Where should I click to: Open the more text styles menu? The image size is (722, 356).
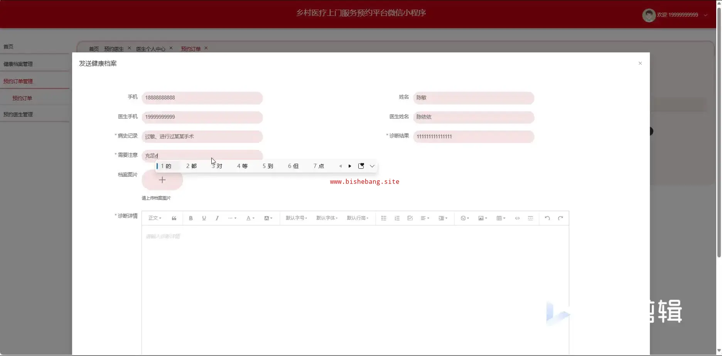point(232,218)
